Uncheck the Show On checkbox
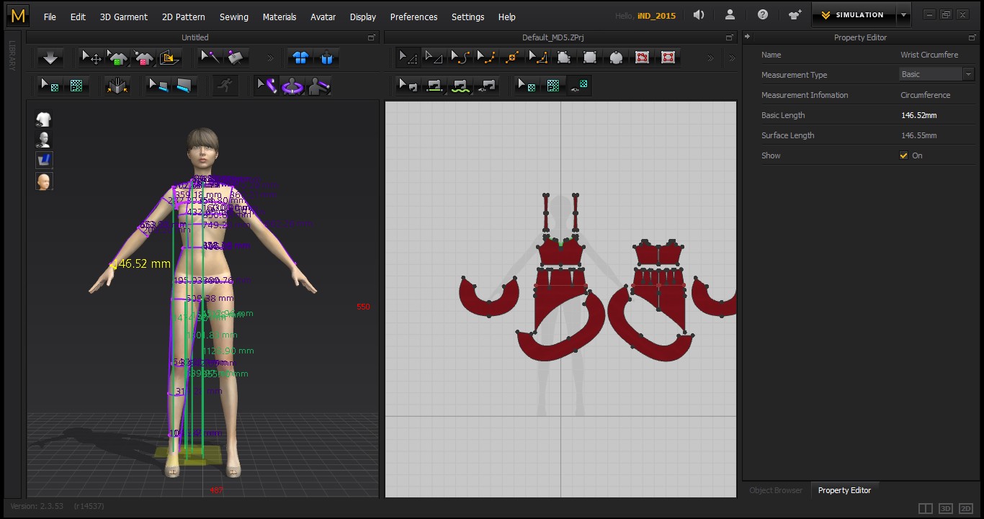 point(903,155)
